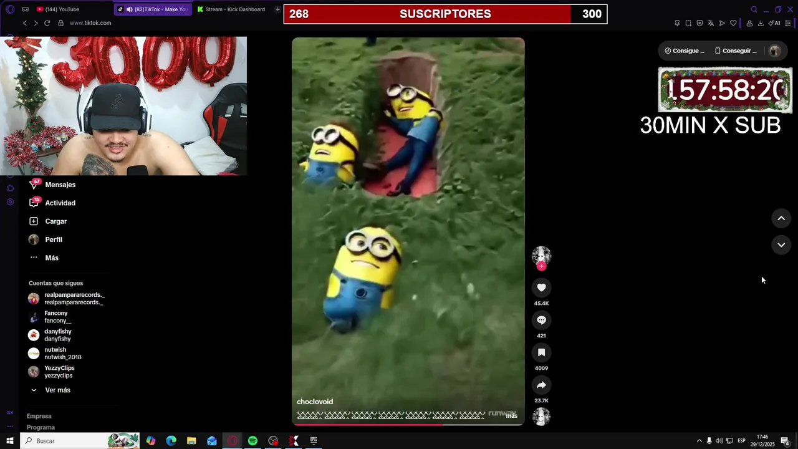
Task: Open the browser downloads icon
Action: (761, 23)
